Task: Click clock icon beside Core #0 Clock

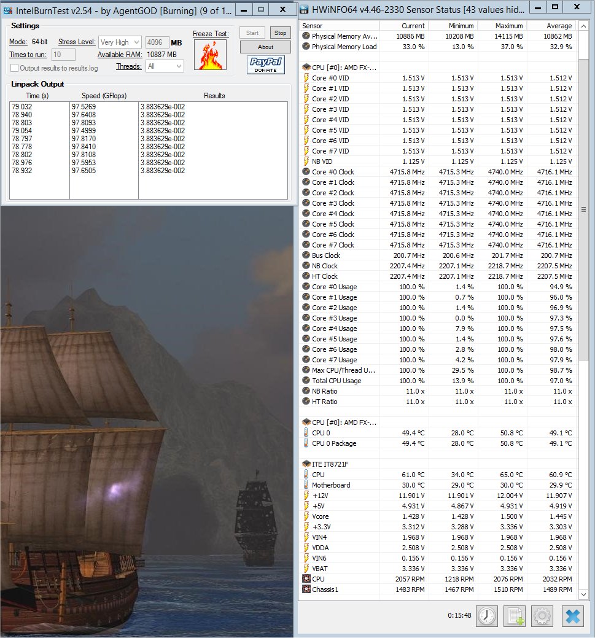Action: pyautogui.click(x=306, y=172)
